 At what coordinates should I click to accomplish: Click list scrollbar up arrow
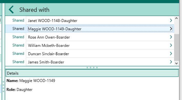pos(176,18)
